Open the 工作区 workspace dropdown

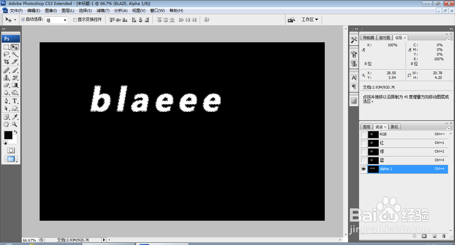click(310, 20)
